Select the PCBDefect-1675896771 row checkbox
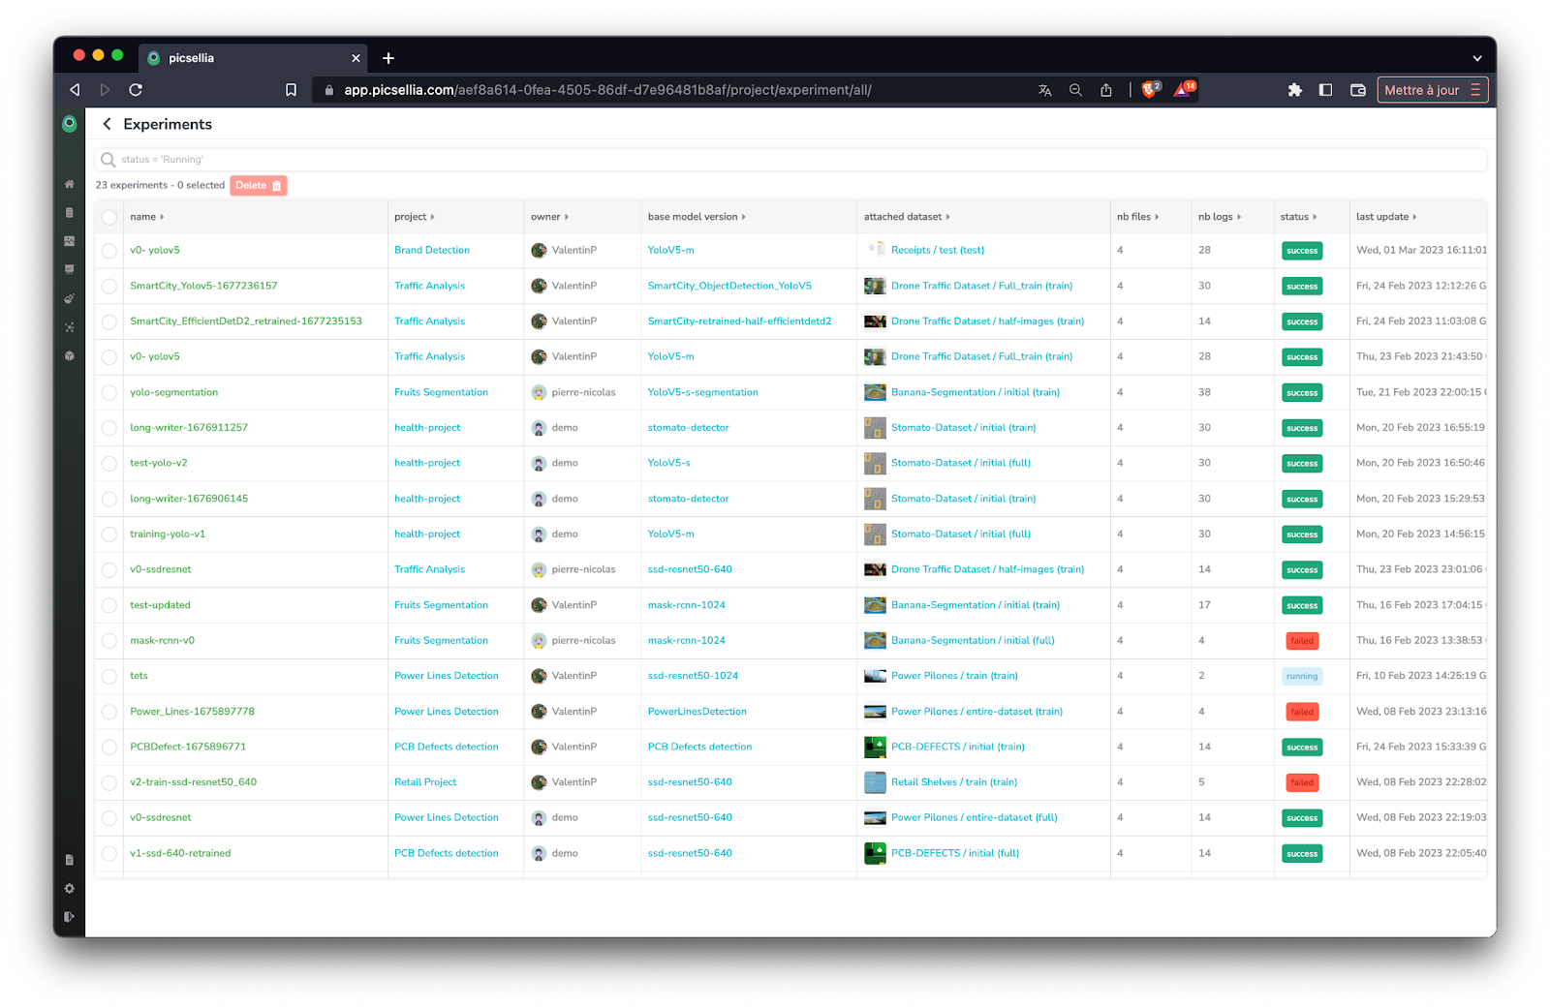 tap(109, 748)
